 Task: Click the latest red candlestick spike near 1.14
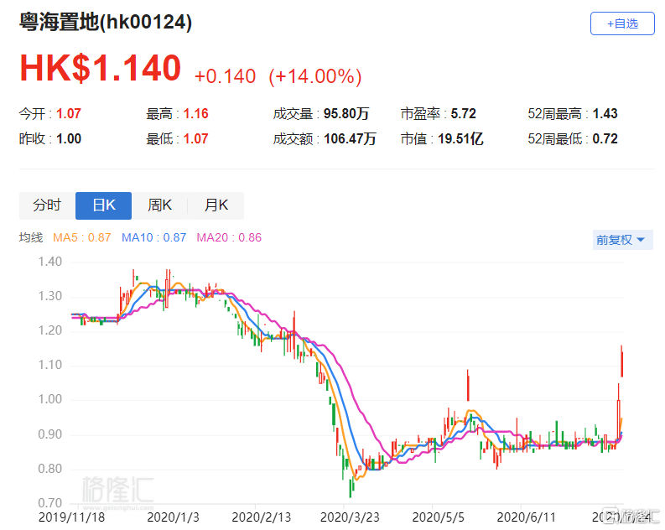coord(622,361)
